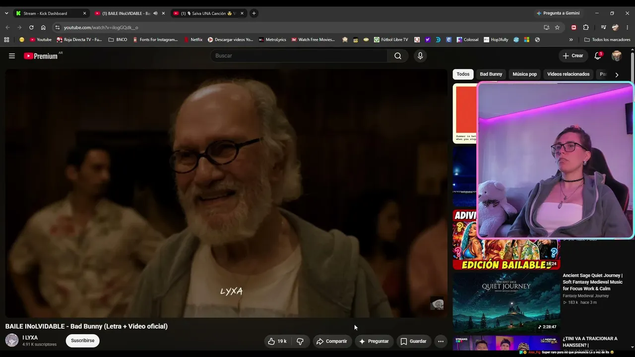Open the Ancient Sage Quiet Journey video title
Screen dimensions: 635x357
592,282
